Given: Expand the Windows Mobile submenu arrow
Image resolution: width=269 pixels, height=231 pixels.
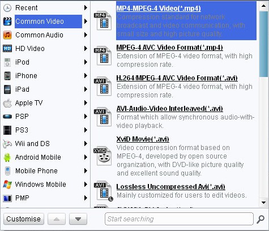Looking at the screenshot, I should (86, 185).
